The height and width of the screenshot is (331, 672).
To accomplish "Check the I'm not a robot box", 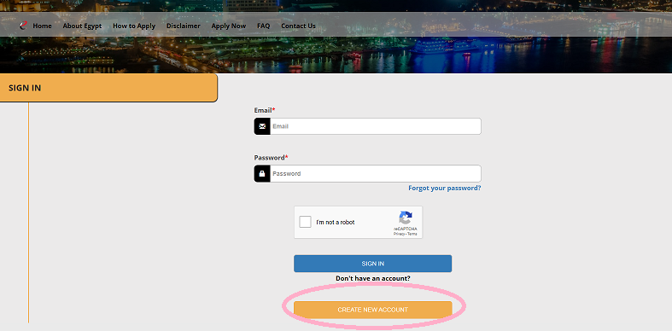I will click(305, 222).
